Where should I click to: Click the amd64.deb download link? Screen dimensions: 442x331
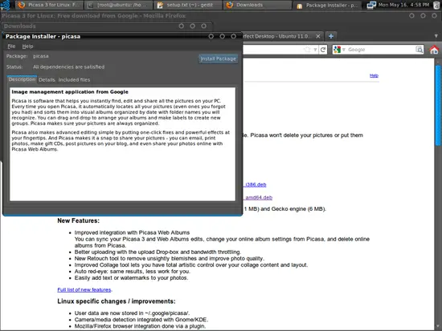pos(259,198)
